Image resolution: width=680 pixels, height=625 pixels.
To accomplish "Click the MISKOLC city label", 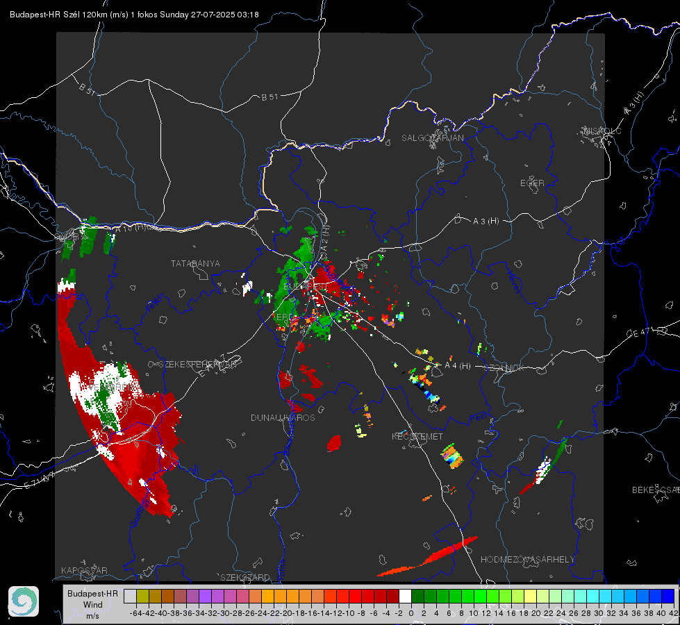I will pos(602,131).
